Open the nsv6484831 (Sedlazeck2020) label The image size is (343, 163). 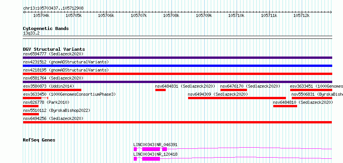185,86
